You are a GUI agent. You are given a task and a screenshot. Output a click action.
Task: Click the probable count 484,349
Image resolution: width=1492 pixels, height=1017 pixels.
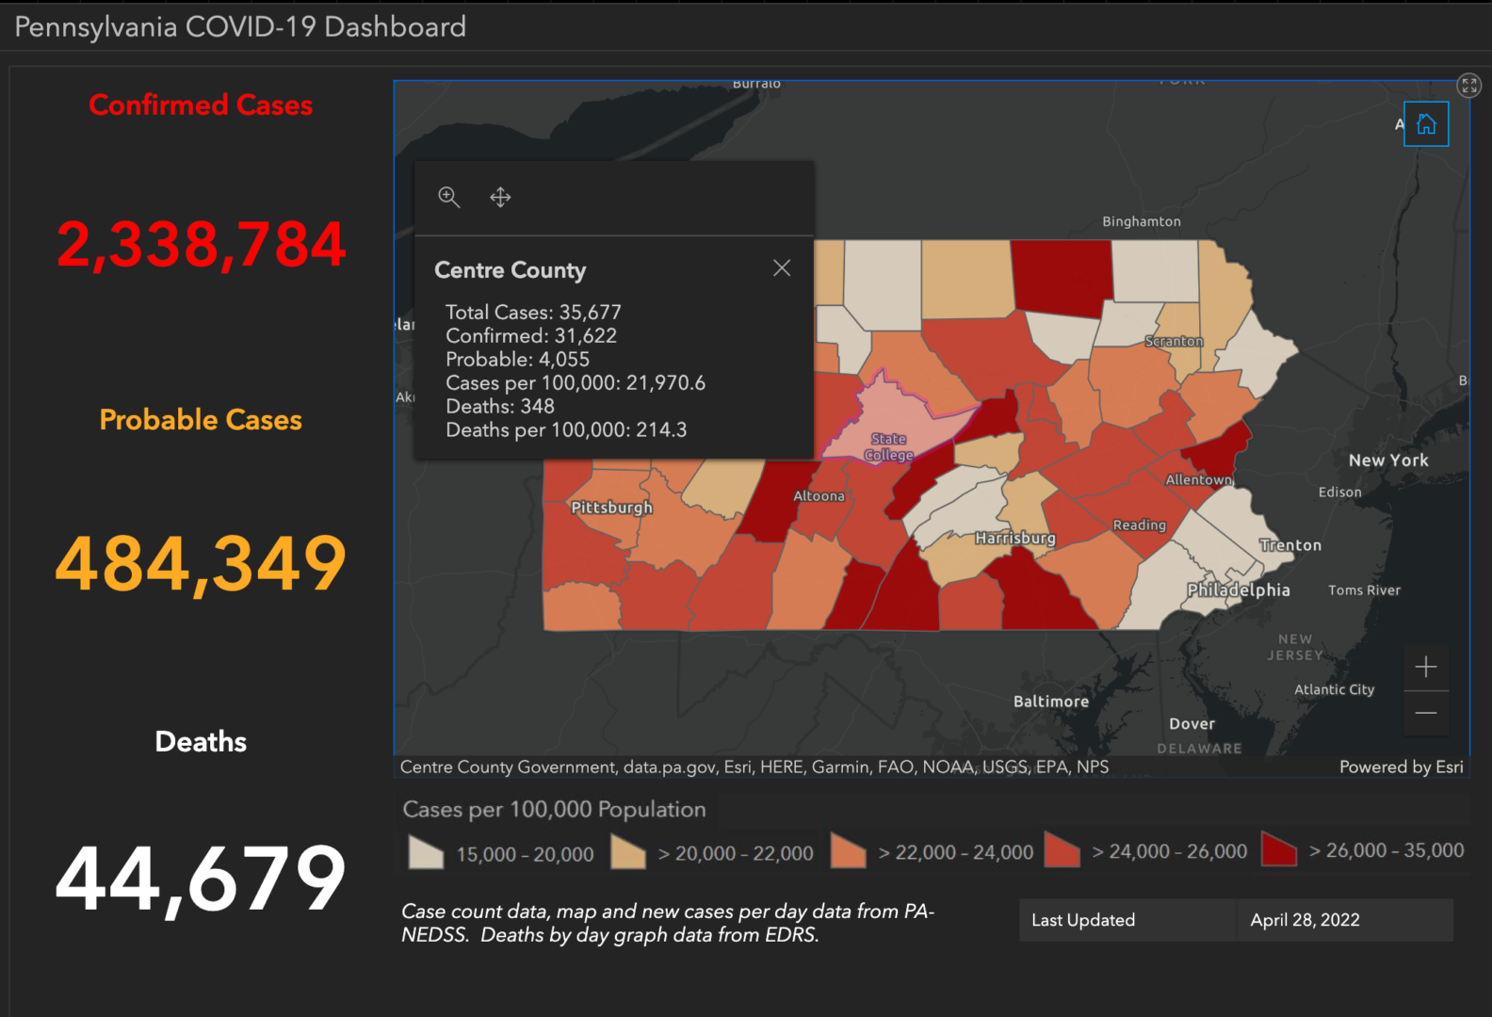[201, 563]
